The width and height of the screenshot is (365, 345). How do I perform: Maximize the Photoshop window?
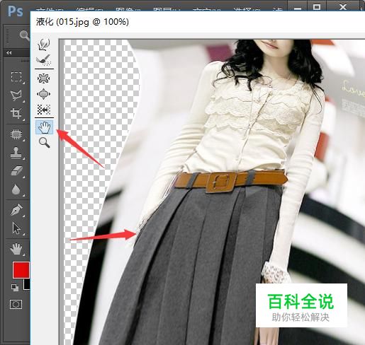pyautogui.click(x=317, y=7)
